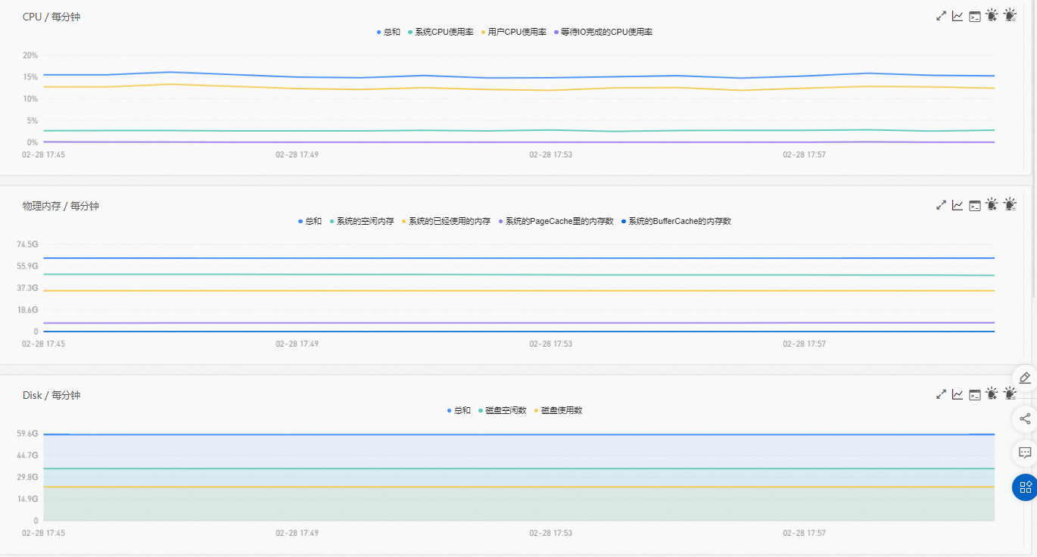Toggle 磁盘使用数 legend series
The height and width of the screenshot is (557, 1037).
(559, 410)
